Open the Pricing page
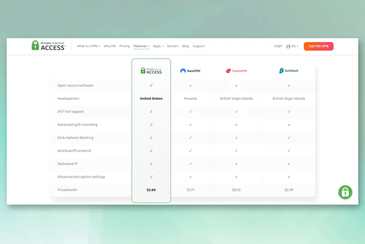The width and height of the screenshot is (365, 244). click(x=124, y=46)
